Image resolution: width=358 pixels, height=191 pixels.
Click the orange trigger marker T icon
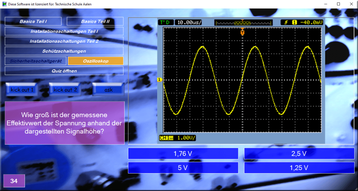(242, 33)
